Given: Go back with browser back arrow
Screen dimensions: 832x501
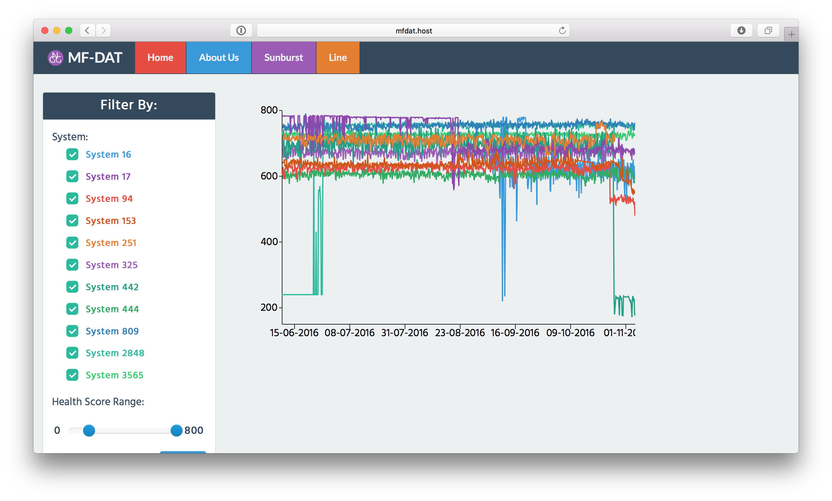Looking at the screenshot, I should click(87, 31).
